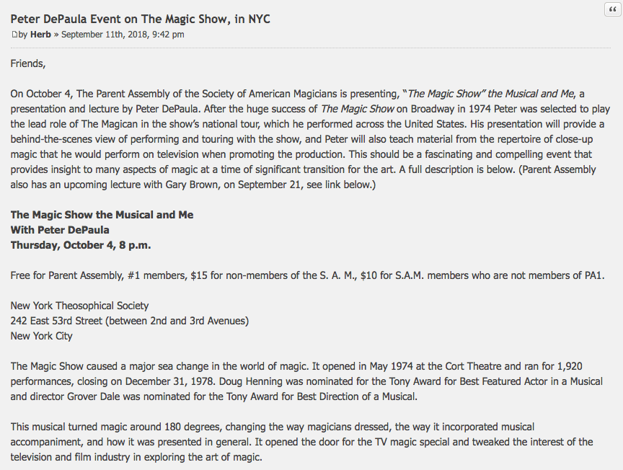Click the bold "With Peter DePaula" line
Screen dimensions: 623x470
coord(60,230)
